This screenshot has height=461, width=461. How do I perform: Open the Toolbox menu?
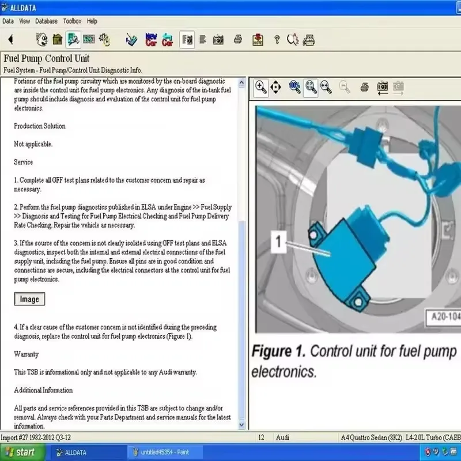(x=72, y=21)
